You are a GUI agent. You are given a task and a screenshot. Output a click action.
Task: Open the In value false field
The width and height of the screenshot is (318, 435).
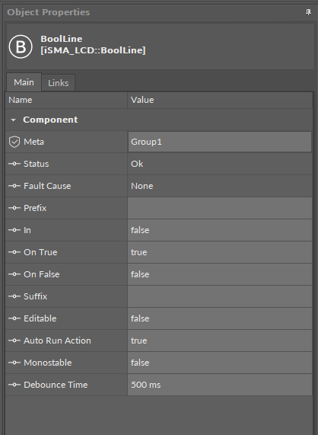(x=220, y=230)
